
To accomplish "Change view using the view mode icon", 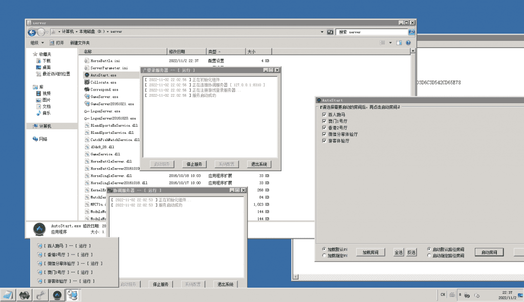I will [383, 43].
